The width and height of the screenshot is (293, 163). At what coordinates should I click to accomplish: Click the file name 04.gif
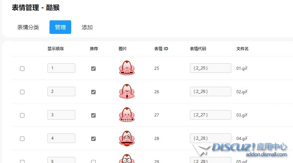[x=242, y=139]
